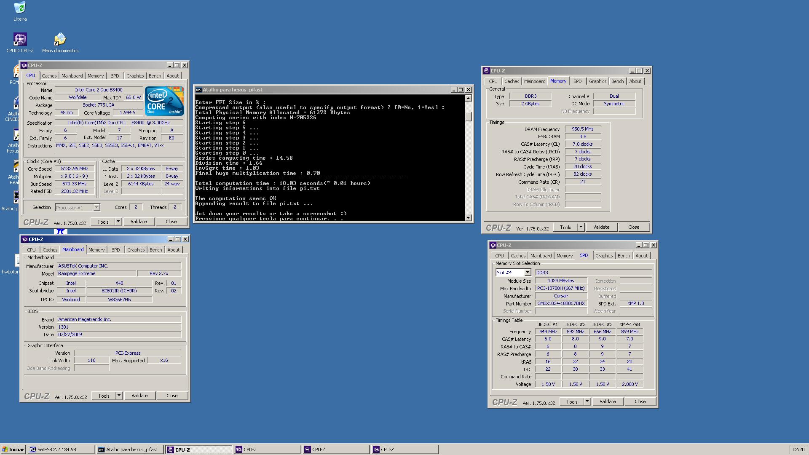Viewport: 809px width, 455px height.
Task: Click the console scrollbar down arrow
Action: point(468,217)
